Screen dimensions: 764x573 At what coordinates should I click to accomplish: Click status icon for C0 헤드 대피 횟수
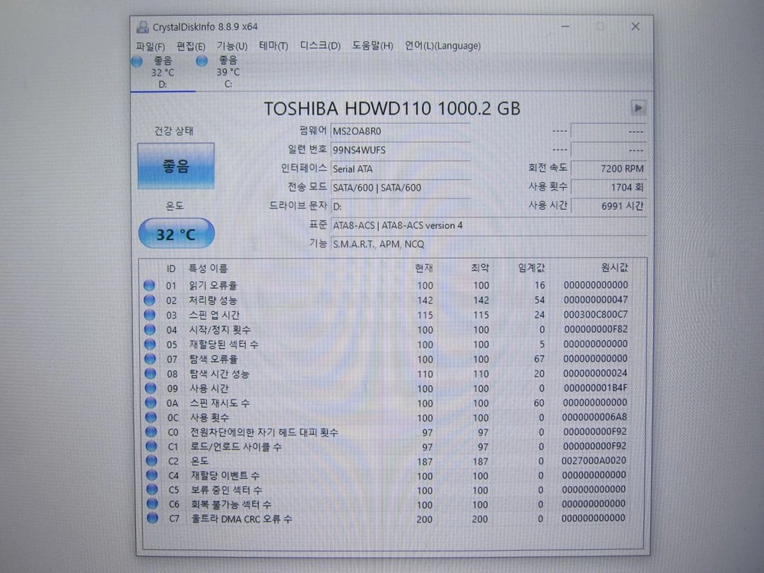tap(151, 432)
